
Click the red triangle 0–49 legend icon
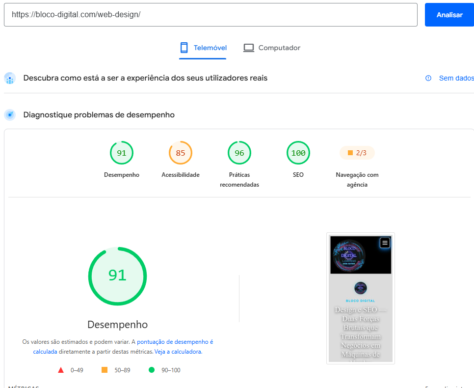coord(61,370)
